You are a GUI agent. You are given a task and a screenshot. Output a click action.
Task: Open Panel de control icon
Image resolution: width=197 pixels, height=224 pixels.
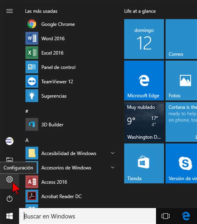[32, 67]
